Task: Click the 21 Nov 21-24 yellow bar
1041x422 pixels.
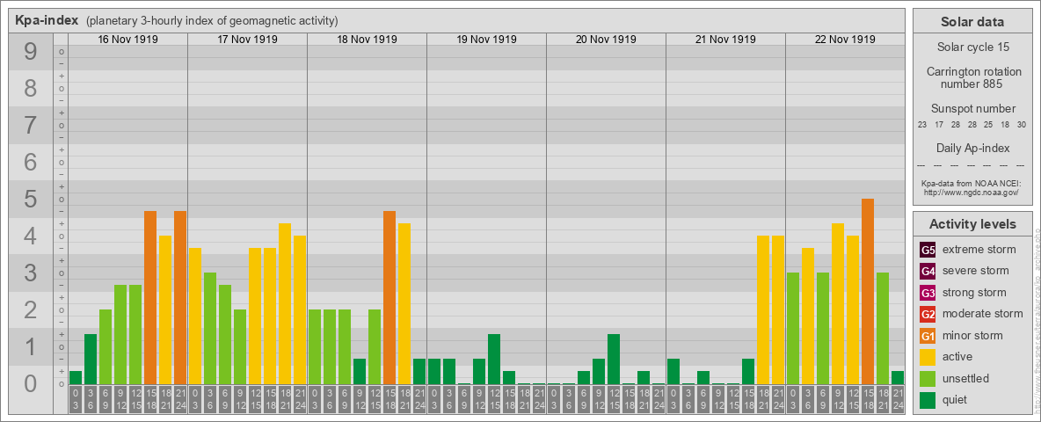Action: click(777, 309)
